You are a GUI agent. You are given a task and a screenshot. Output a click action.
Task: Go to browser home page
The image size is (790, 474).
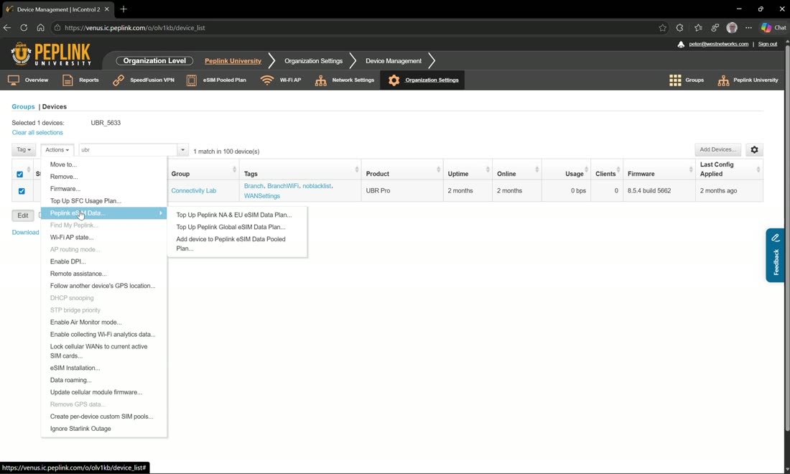tap(40, 28)
